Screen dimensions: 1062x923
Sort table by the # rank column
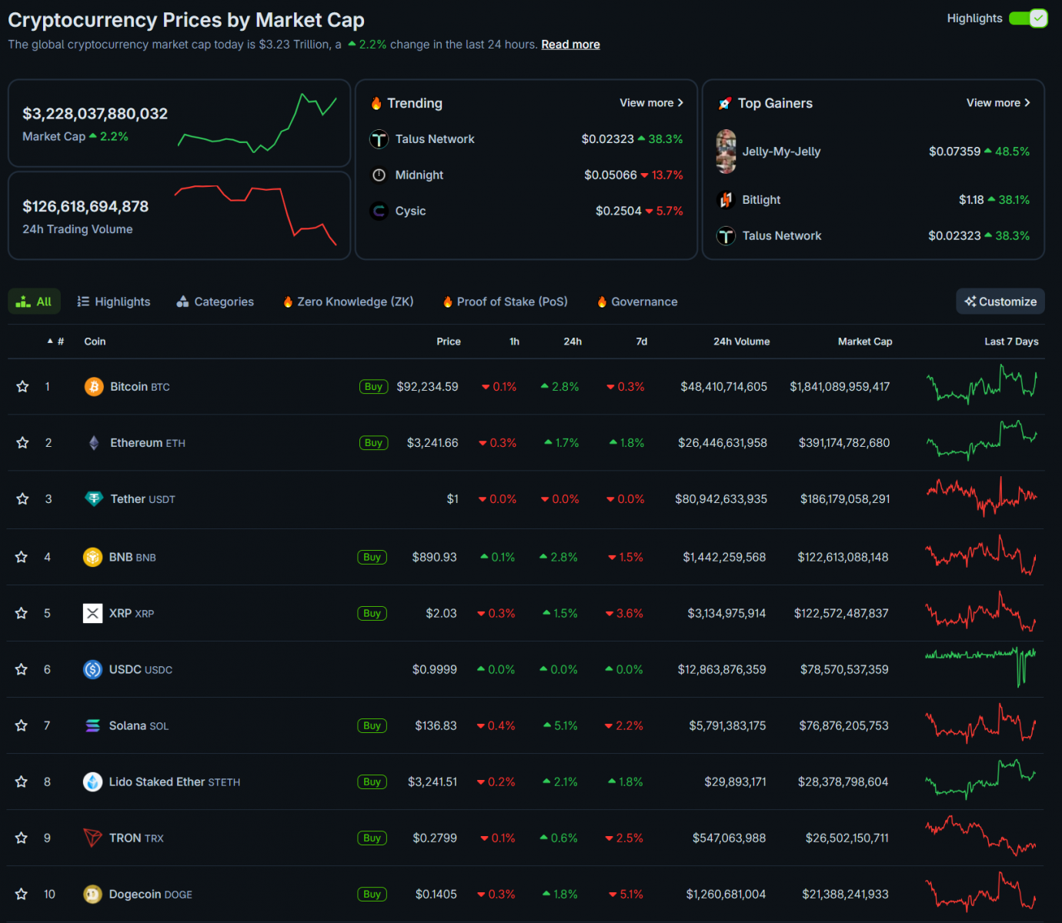56,342
